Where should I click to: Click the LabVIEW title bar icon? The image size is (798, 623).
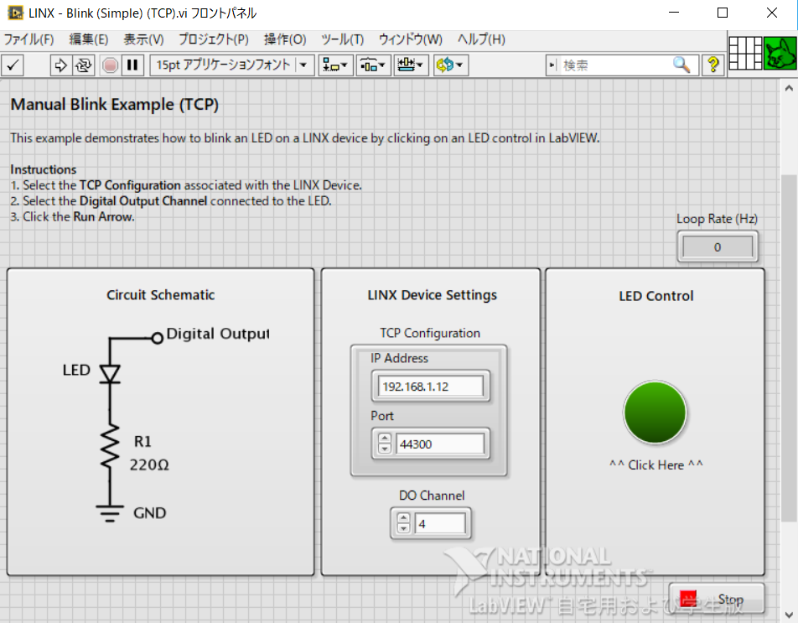point(15,13)
